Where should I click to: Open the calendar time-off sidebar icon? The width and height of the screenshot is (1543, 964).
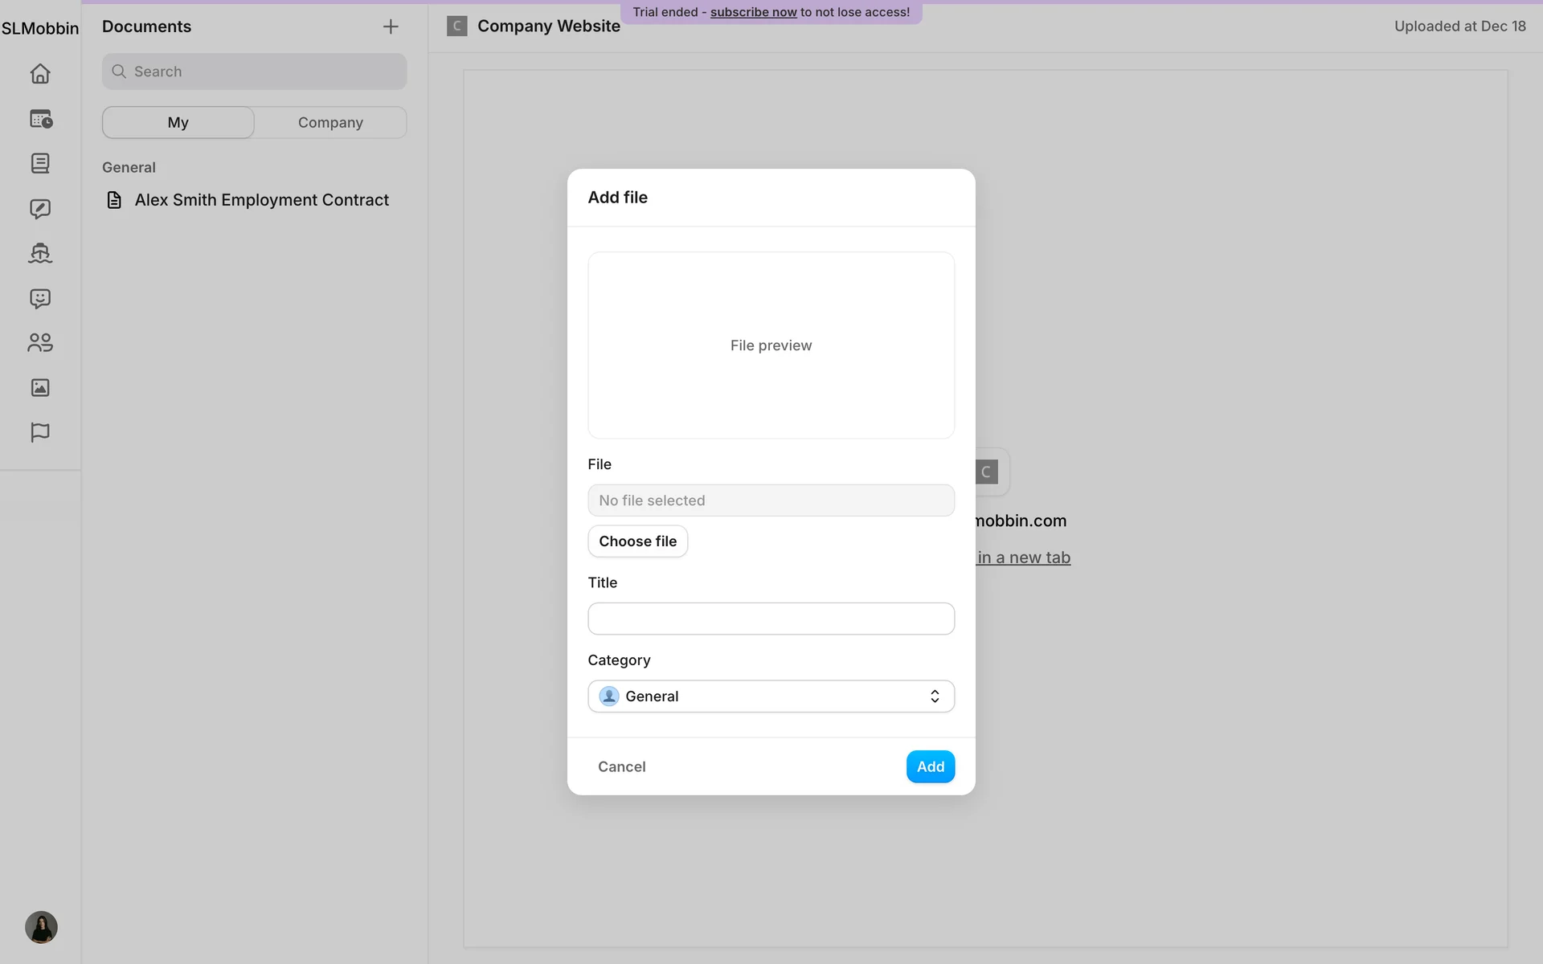(40, 119)
